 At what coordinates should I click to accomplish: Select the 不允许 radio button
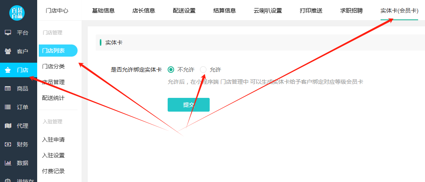pyautogui.click(x=171, y=70)
